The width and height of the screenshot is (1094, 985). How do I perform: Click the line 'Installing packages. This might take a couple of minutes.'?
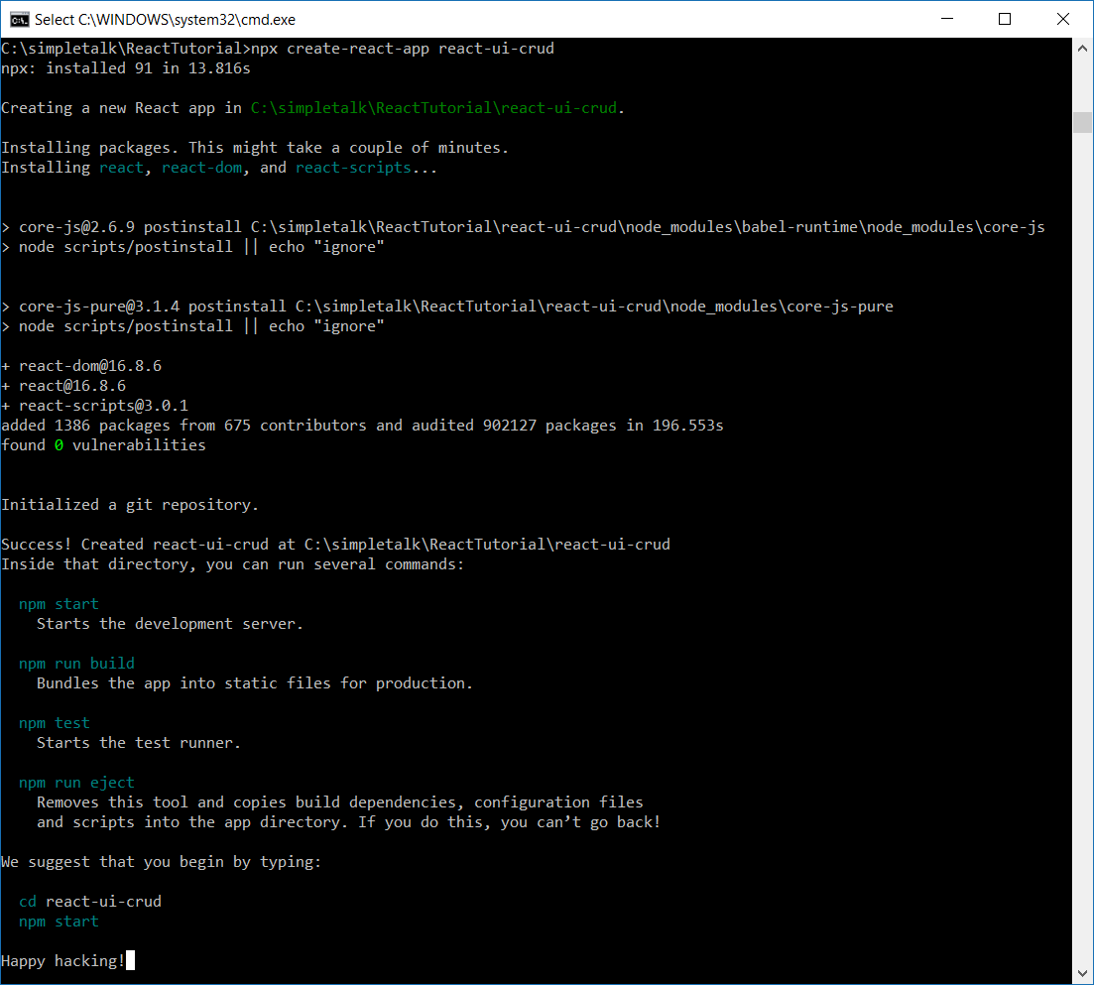coord(255,148)
